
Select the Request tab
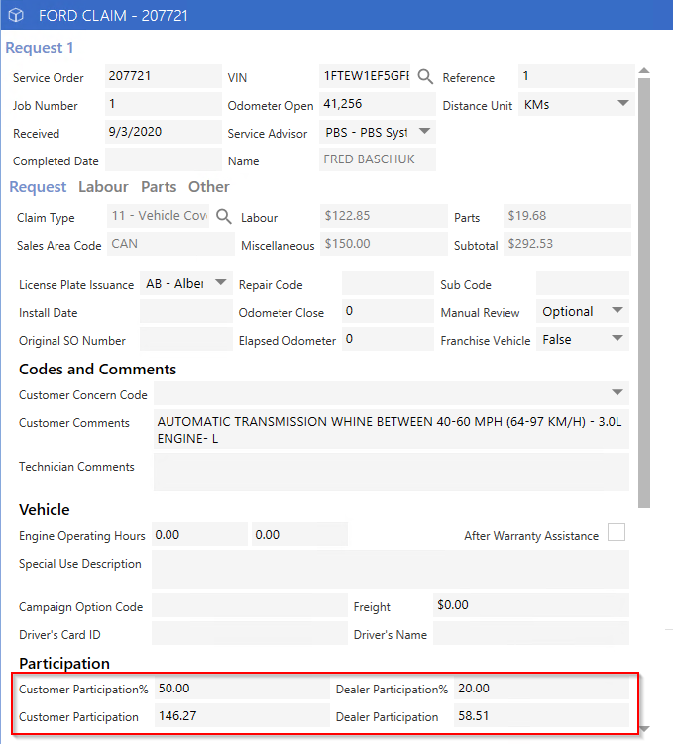coord(38,187)
